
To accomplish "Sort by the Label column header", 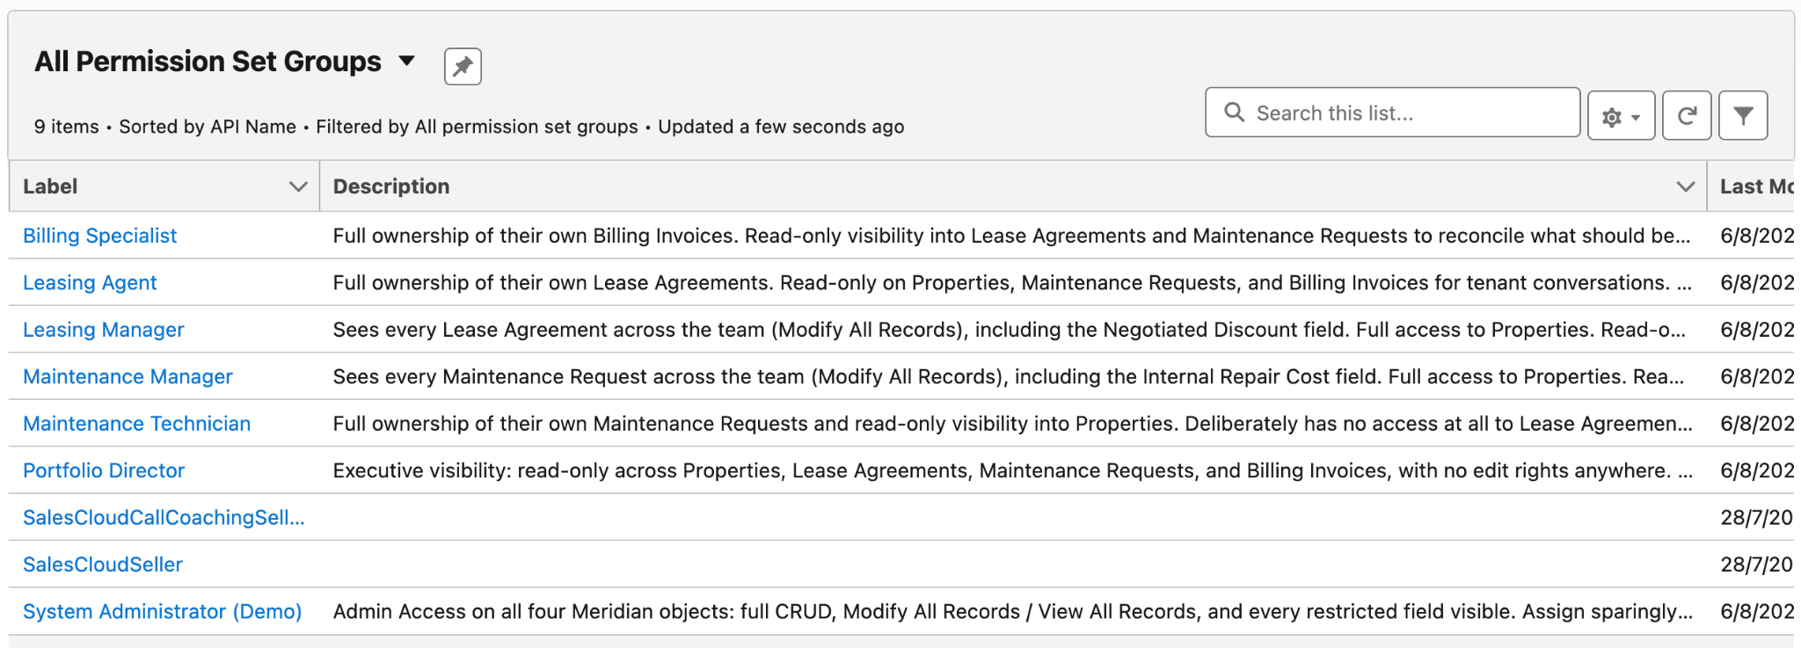I will (50, 186).
